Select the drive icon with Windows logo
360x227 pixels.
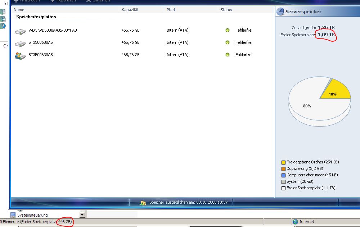(19, 55)
